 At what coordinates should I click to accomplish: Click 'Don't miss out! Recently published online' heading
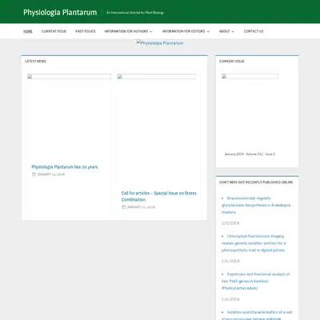[x=256, y=182]
